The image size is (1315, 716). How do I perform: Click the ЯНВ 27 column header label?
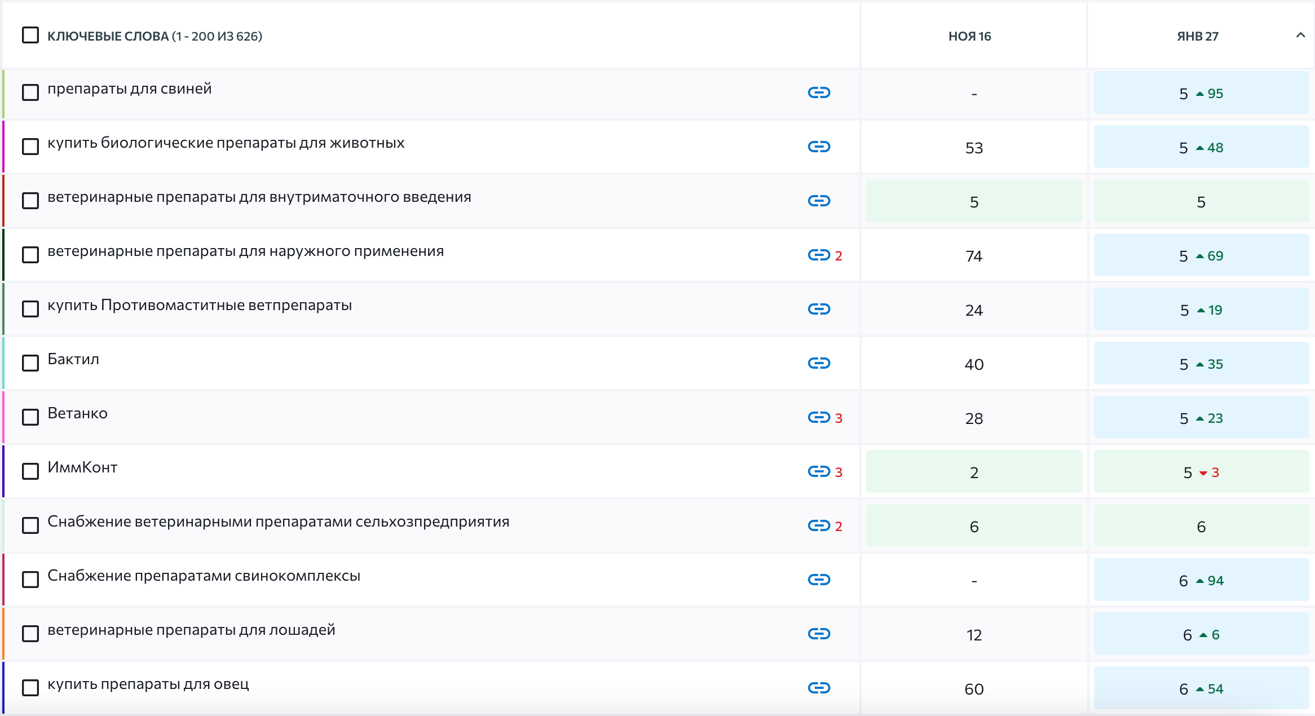1198,36
